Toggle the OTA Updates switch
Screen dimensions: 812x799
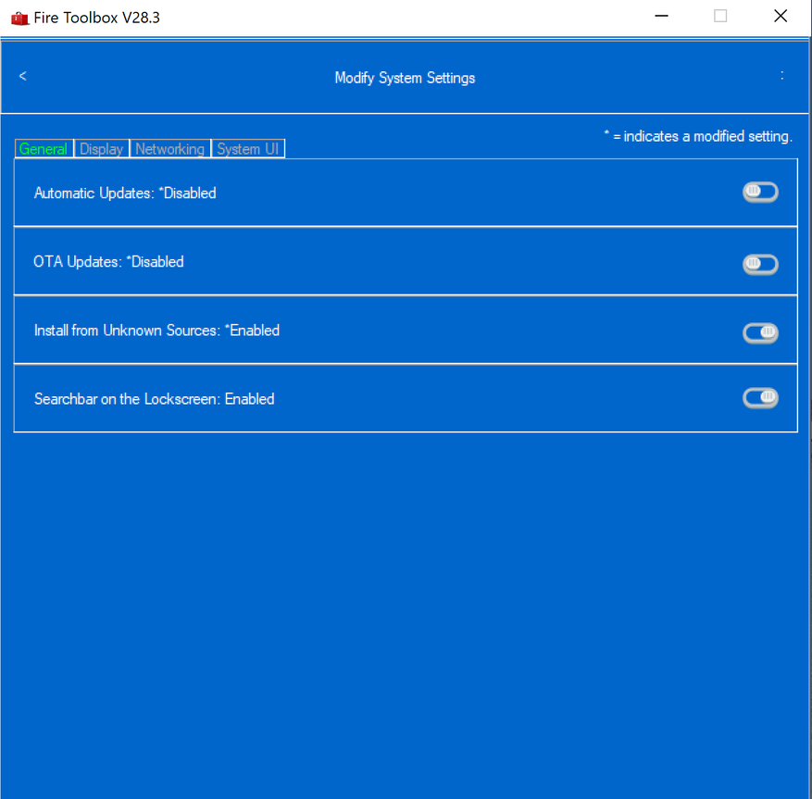760,265
